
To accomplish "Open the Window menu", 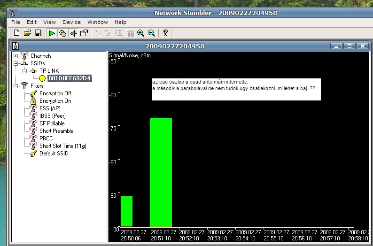I will coord(98,22).
